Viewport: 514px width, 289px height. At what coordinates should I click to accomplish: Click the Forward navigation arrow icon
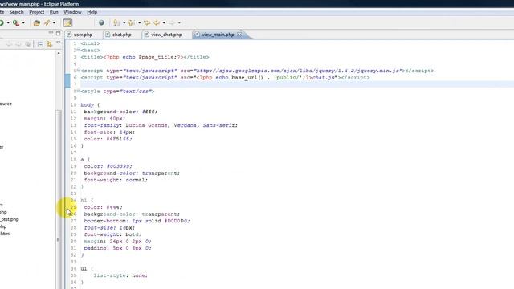(172, 23)
